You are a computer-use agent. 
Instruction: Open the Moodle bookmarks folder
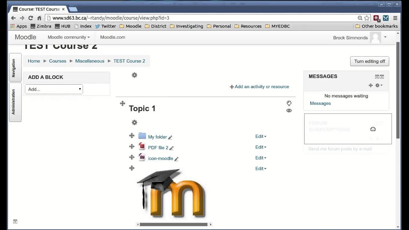(130, 26)
